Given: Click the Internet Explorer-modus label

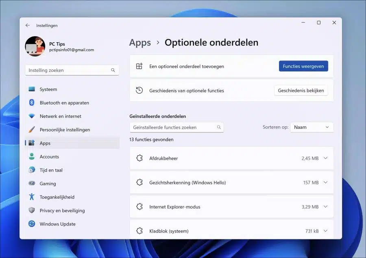Looking at the screenshot, I should [x=175, y=207].
